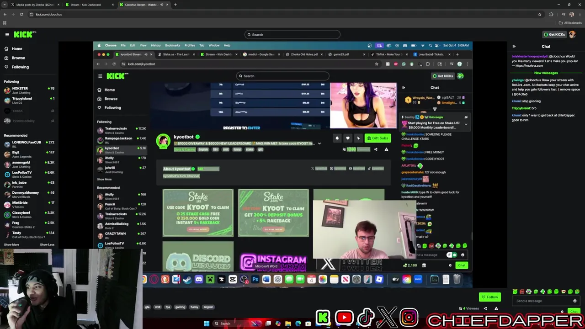Screen dimensions: 585x329
Task: Click ChatGPT icon in the streamed Mac dock
Action: pyautogui.click(x=277, y=279)
